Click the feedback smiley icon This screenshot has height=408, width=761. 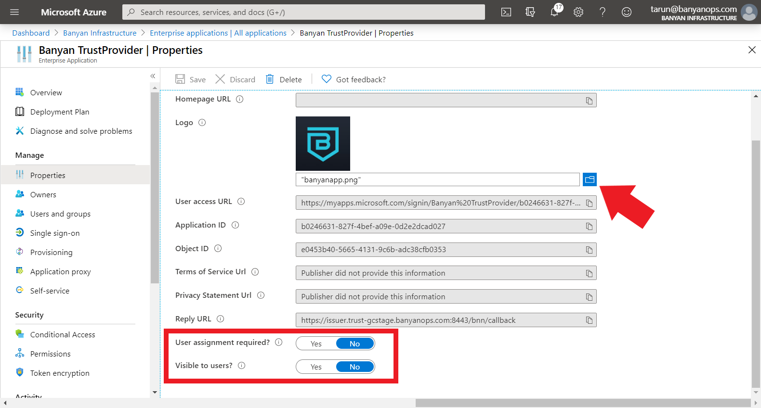(627, 12)
